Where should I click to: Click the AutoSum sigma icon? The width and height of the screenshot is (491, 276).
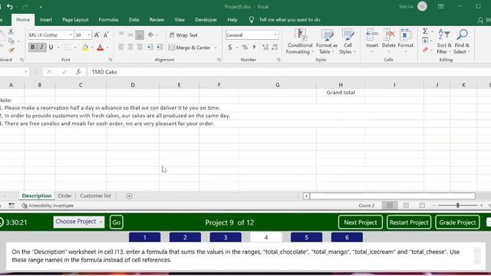(425, 31)
